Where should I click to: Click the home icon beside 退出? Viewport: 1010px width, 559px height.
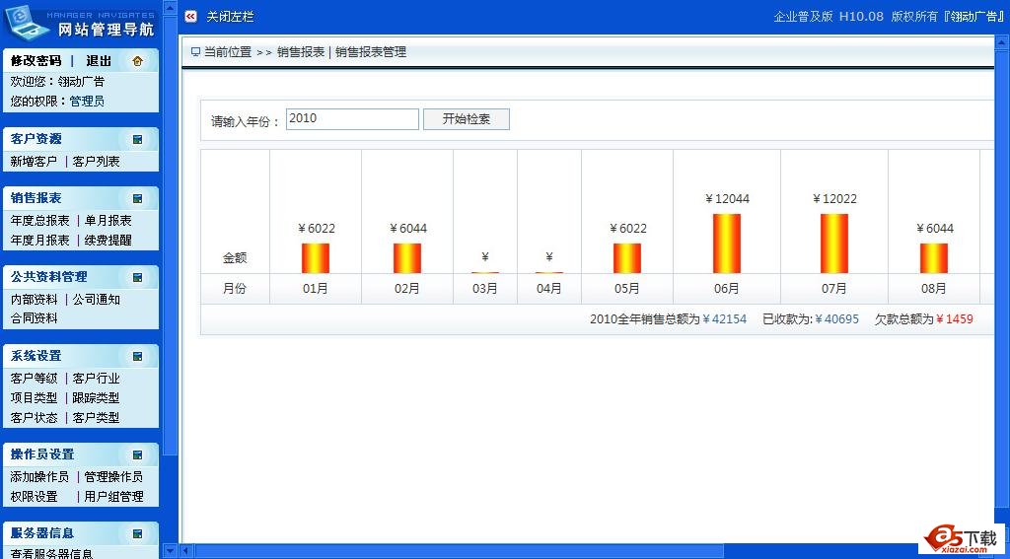(137, 61)
